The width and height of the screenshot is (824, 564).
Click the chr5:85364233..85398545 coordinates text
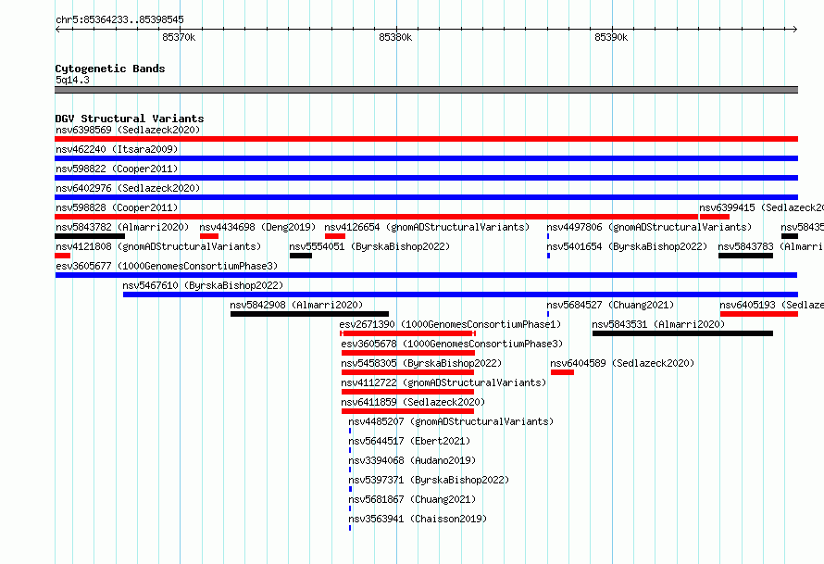coord(119,20)
